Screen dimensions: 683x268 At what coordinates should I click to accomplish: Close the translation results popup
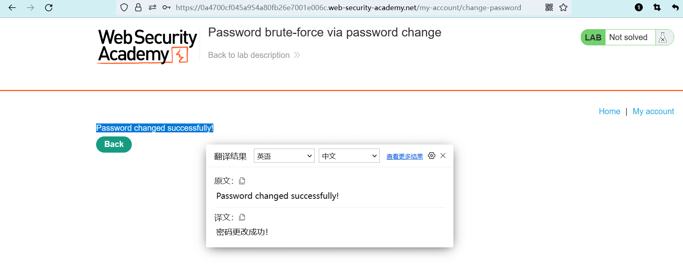(x=443, y=156)
